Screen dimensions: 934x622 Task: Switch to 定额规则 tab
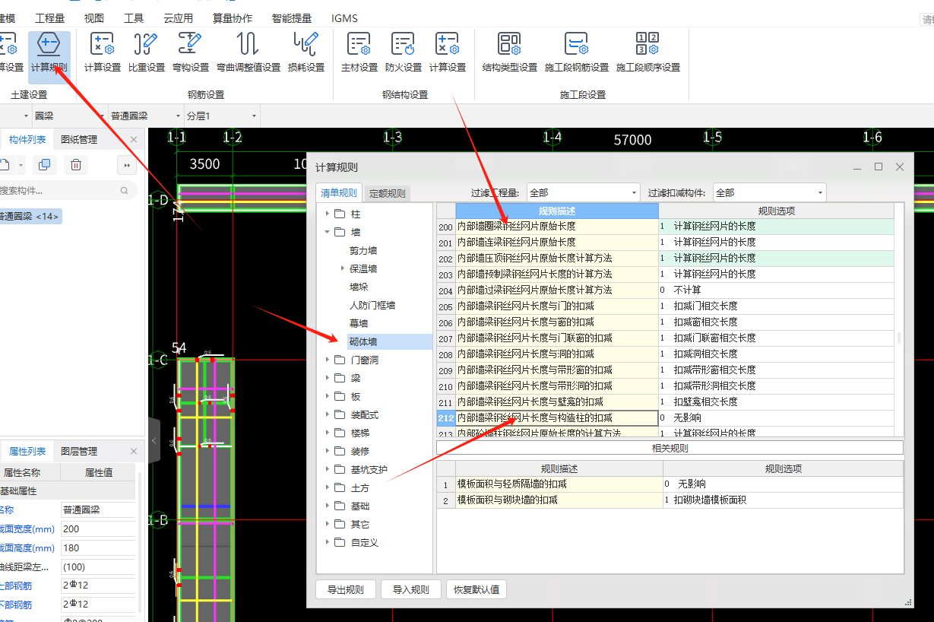(387, 193)
